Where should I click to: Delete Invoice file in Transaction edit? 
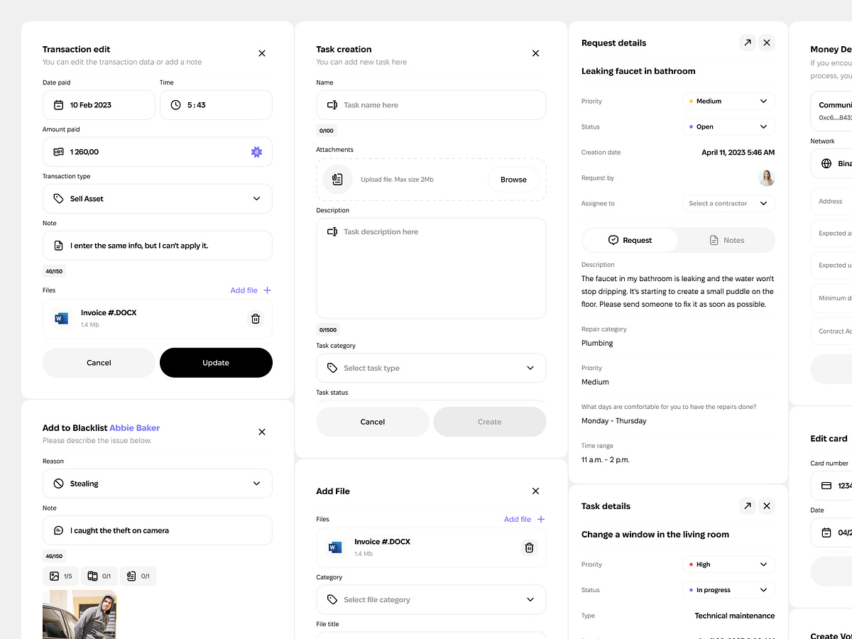[256, 319]
